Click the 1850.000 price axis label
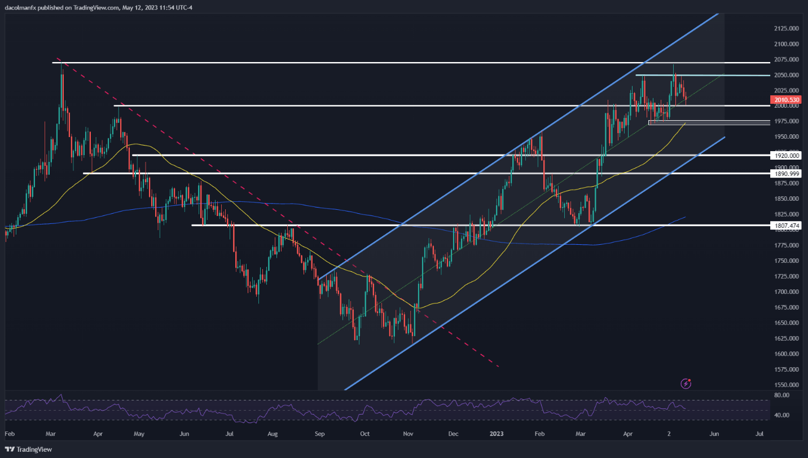 (x=788, y=199)
